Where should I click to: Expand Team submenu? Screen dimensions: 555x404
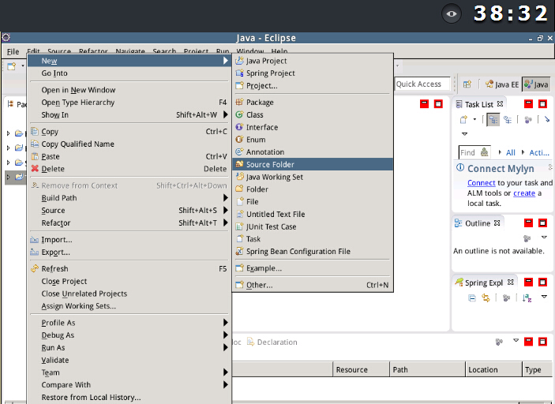pos(129,372)
